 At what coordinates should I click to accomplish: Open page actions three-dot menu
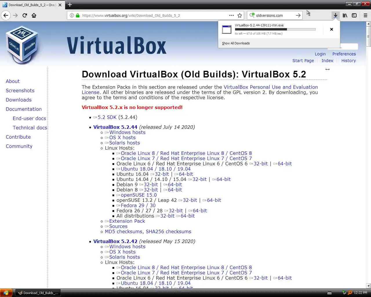tap(231, 15)
